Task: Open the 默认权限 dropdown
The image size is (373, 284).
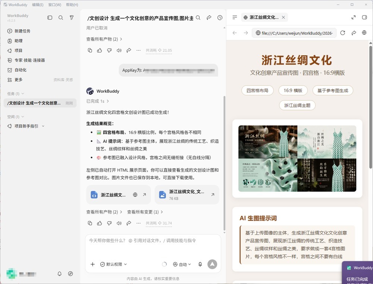Action: [113, 264]
